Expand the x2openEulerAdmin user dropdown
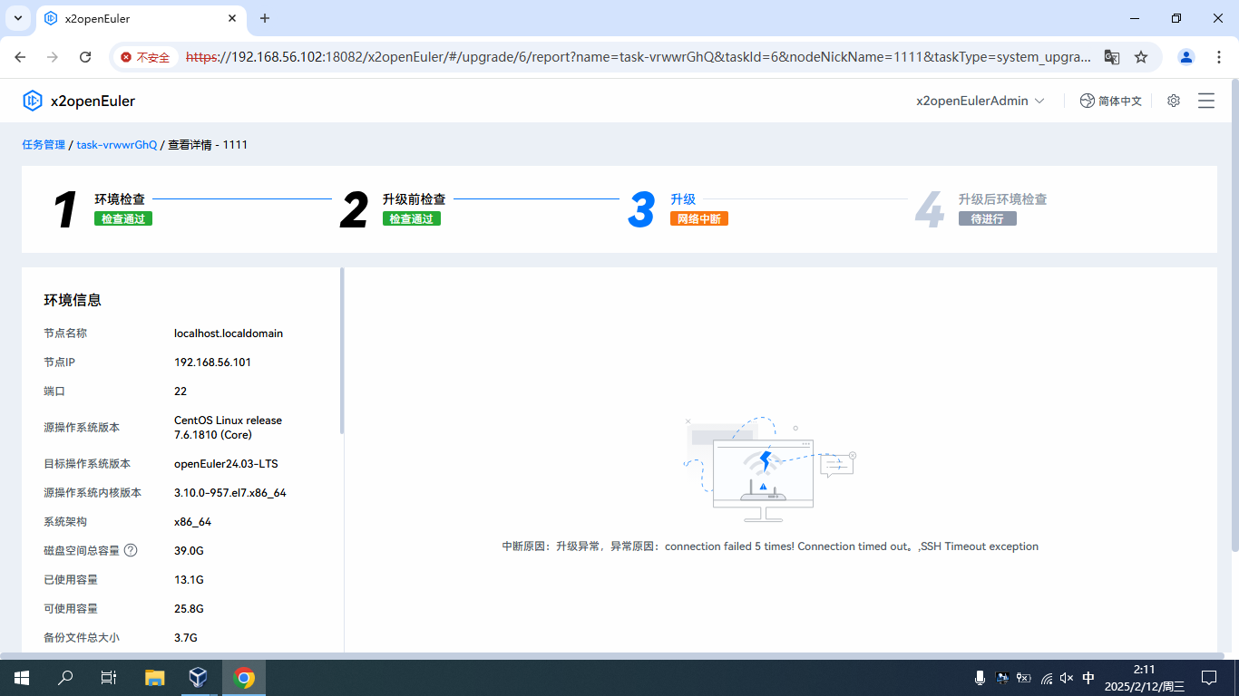 (x=980, y=101)
